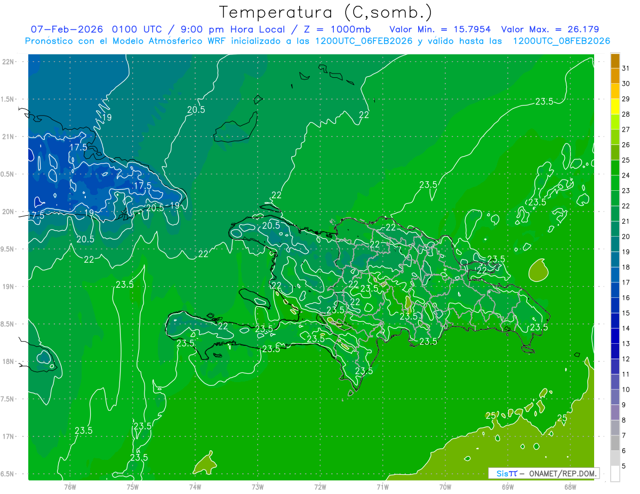Click the blue "Sis" logo text
The width and height of the screenshot is (640, 494).
(x=502, y=474)
